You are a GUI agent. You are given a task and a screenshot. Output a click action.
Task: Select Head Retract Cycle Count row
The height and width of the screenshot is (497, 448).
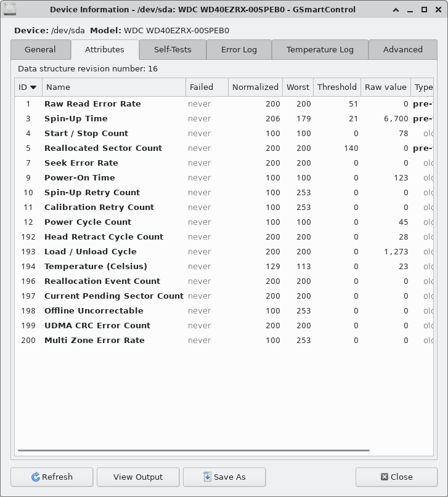coord(224,237)
